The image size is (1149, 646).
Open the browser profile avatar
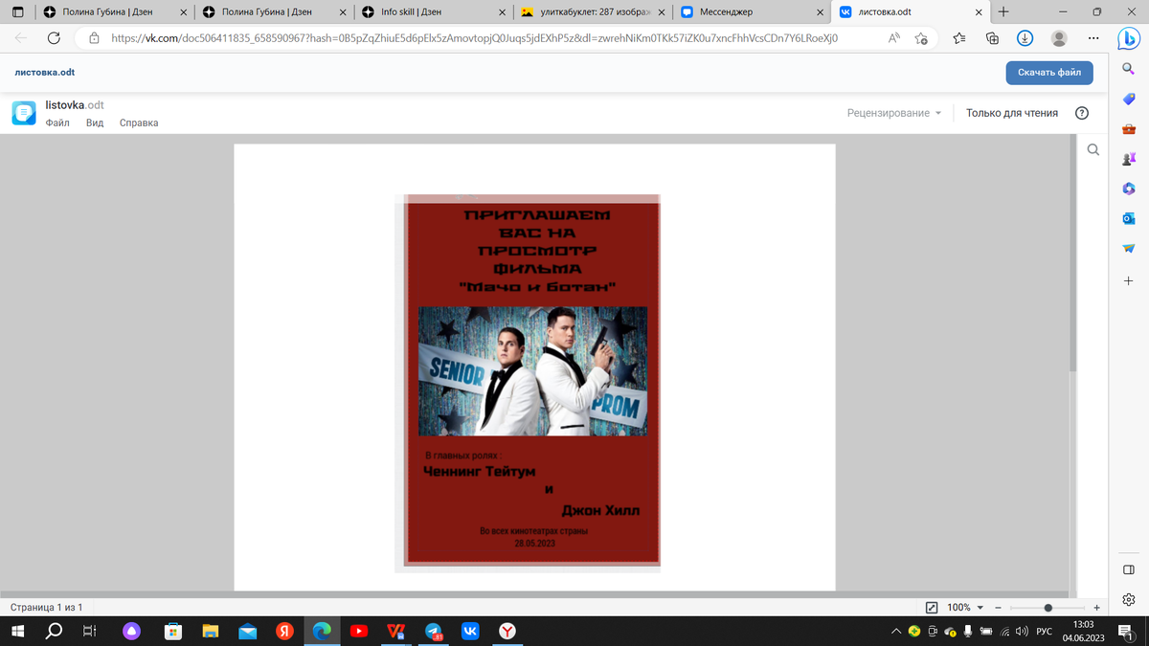pyautogui.click(x=1059, y=38)
